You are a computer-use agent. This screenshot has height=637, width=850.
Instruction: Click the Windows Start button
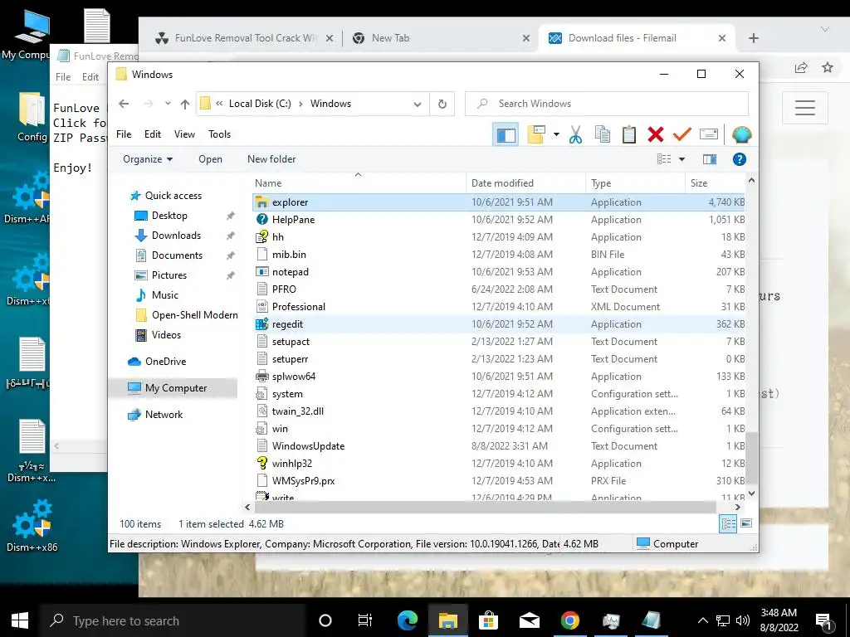20,620
